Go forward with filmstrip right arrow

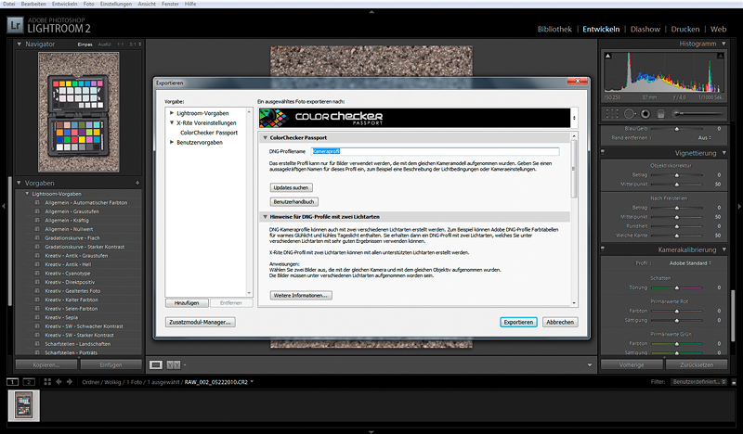pyautogui.click(x=70, y=382)
